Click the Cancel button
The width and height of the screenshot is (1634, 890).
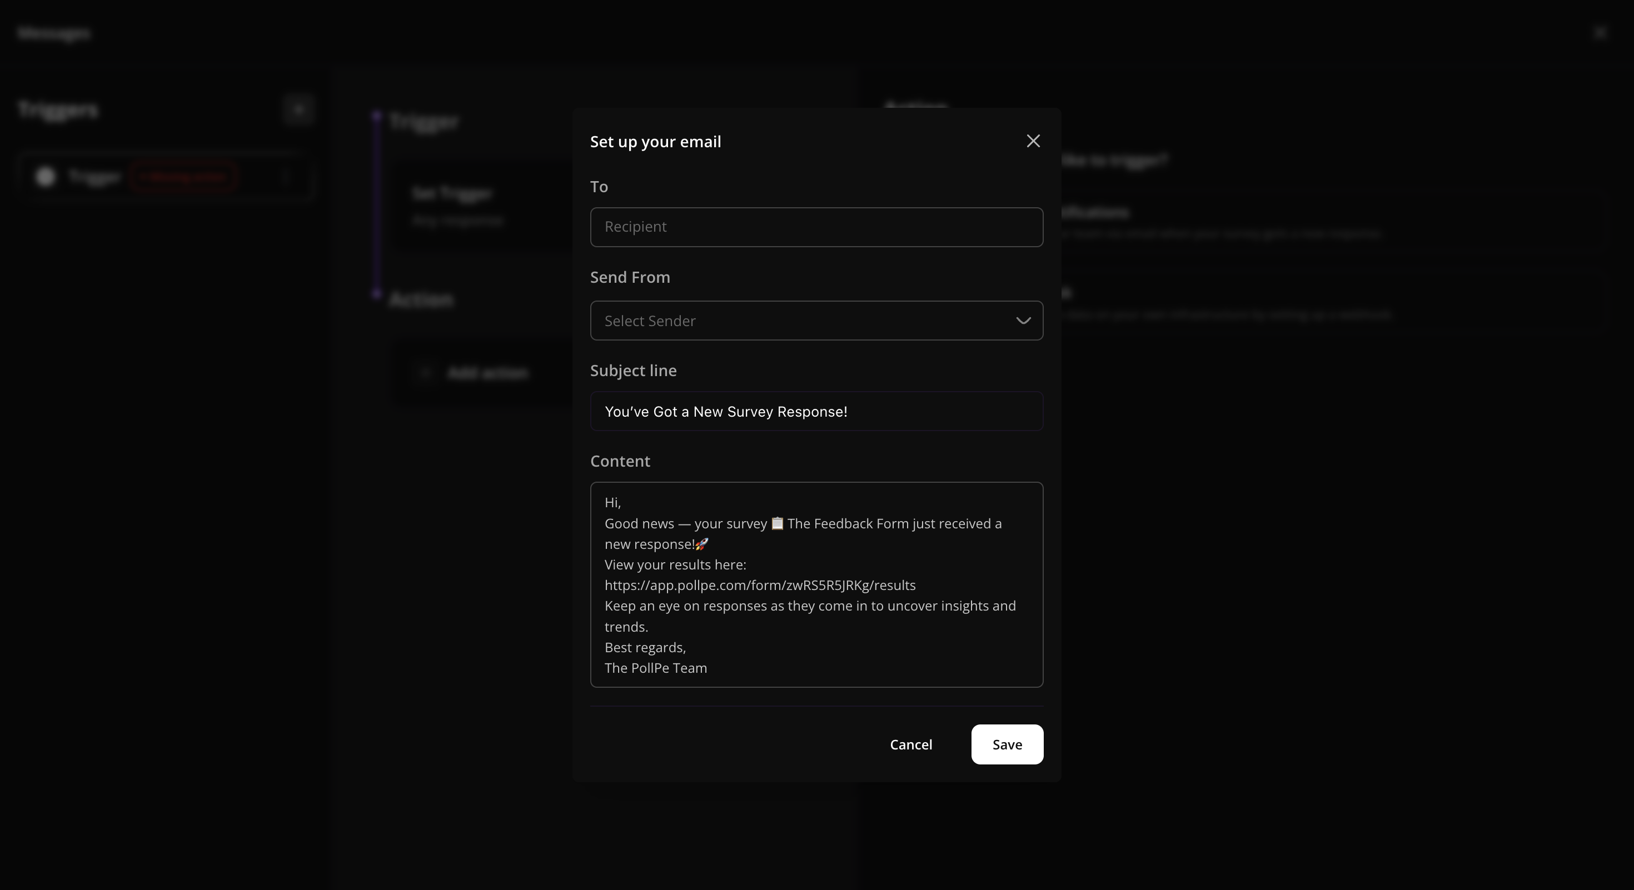(911, 744)
